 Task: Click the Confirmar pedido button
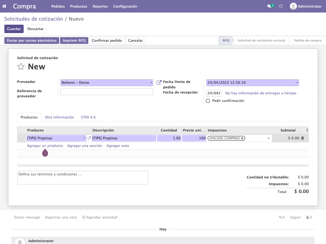(107, 41)
